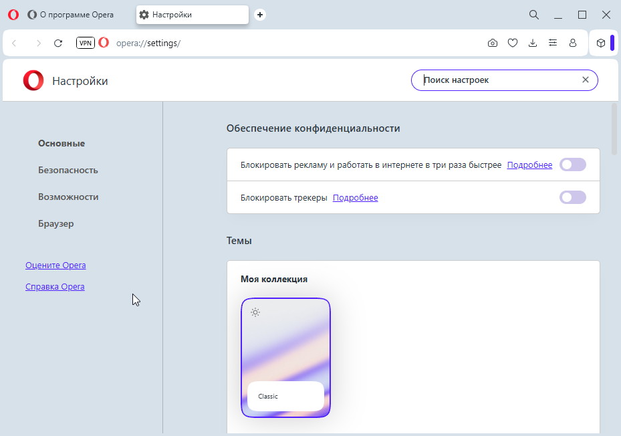Image resolution: width=621 pixels, height=436 pixels.
Task: Click the purple sidebar toggle bar
Action: point(612,43)
